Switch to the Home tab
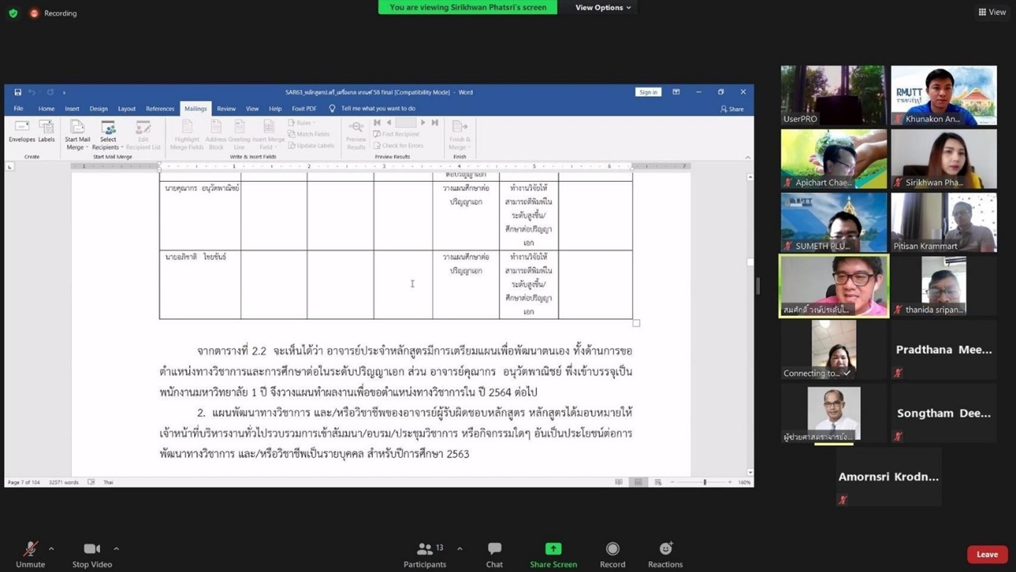Viewport: 1016px width, 572px height. click(46, 109)
